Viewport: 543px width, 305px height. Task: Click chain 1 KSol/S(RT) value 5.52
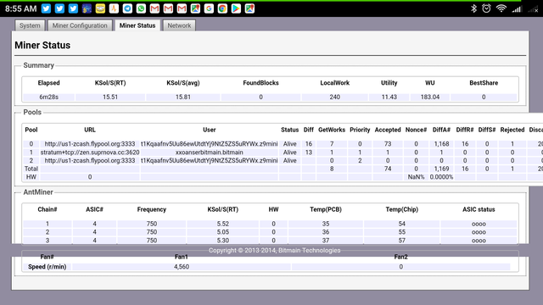pyautogui.click(x=222, y=224)
